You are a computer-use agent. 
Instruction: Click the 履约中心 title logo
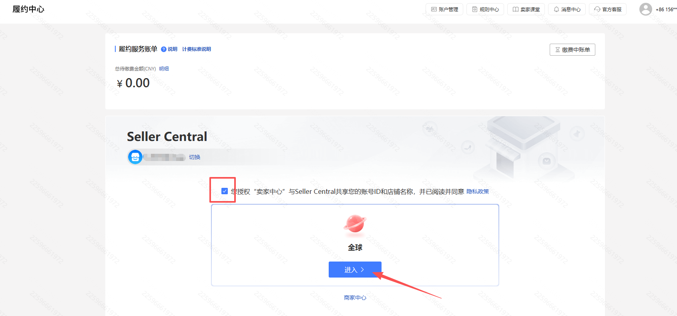(x=28, y=9)
